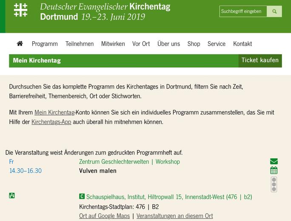
Task: Follow the Kirchentags-App link
Action: 51,122
